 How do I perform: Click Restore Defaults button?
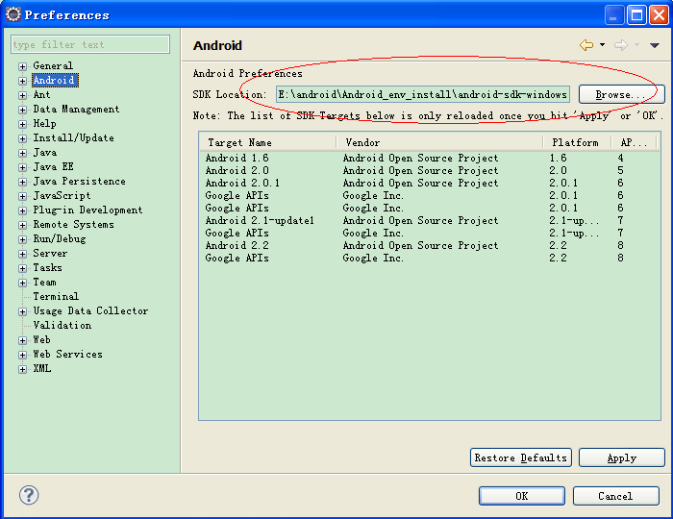click(x=521, y=457)
